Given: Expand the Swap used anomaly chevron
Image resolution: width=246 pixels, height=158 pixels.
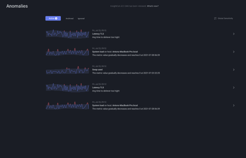Looking at the screenshot, I should (x=234, y=70).
